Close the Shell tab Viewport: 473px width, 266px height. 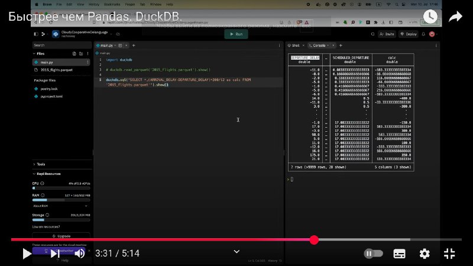(303, 46)
